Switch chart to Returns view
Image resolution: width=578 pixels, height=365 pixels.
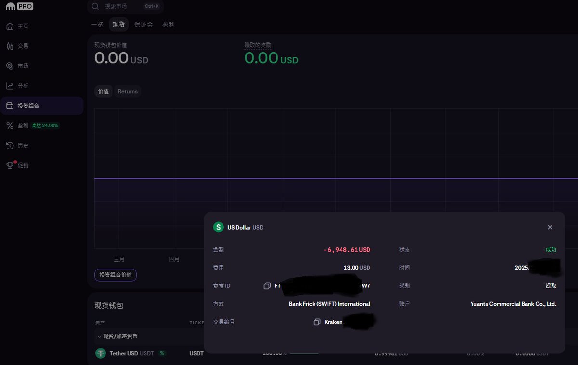pos(128,91)
